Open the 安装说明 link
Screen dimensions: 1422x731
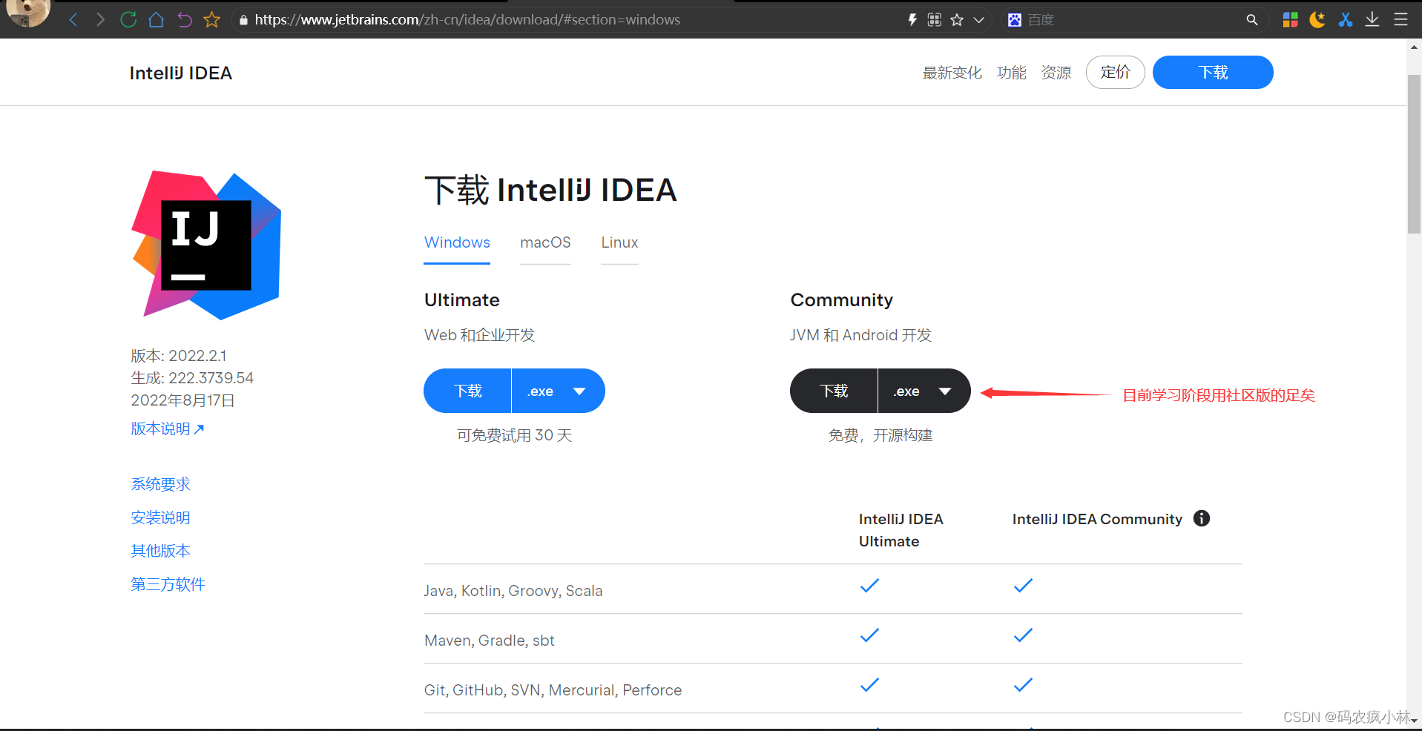pos(161,517)
